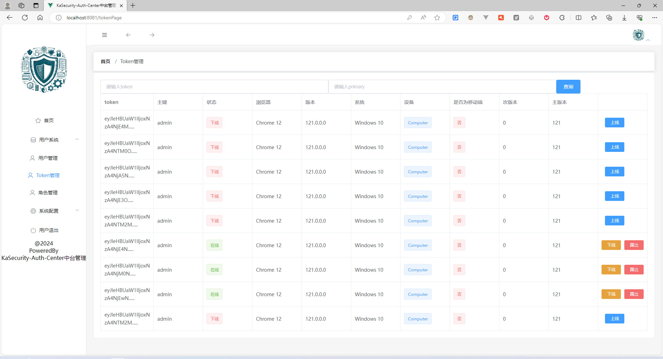The image size is (663, 359).
Task: Click 上线 for token zA4NjE4M row
Action: 615,123
